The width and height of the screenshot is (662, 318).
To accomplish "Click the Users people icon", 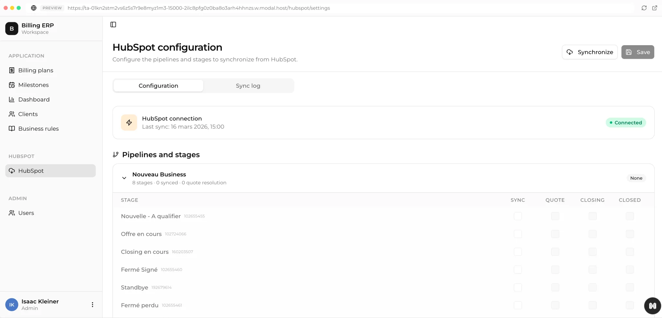I will click(12, 213).
